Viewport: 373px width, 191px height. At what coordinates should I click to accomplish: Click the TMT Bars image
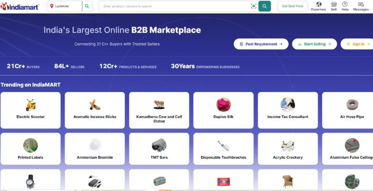(159, 145)
